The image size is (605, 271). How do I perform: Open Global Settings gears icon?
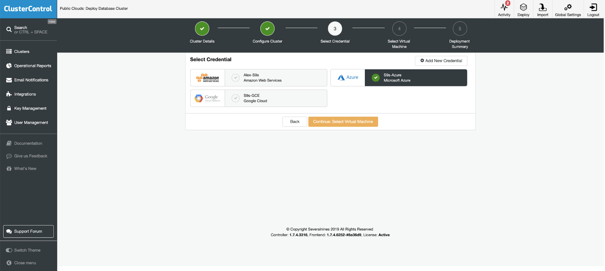click(568, 7)
